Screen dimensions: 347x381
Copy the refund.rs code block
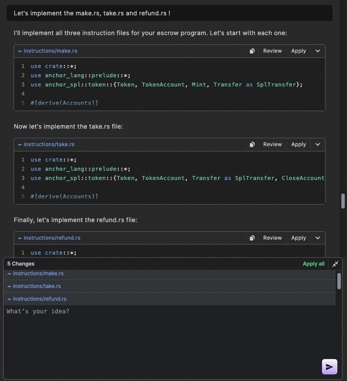tap(252, 238)
